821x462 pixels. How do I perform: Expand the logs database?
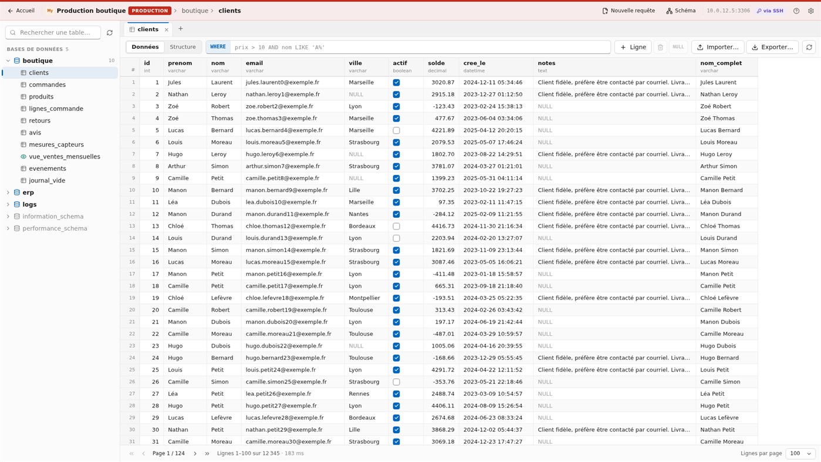click(8, 204)
